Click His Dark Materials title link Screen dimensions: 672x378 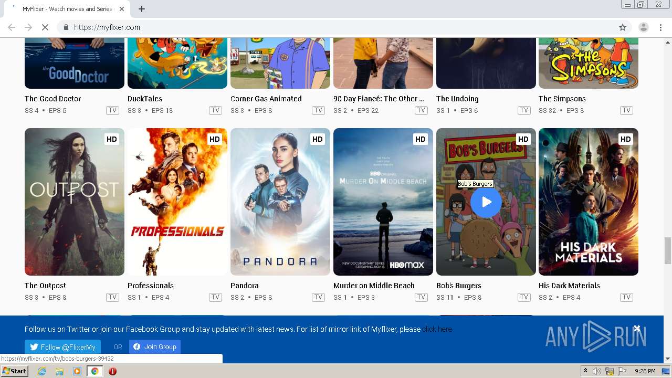coord(569,286)
